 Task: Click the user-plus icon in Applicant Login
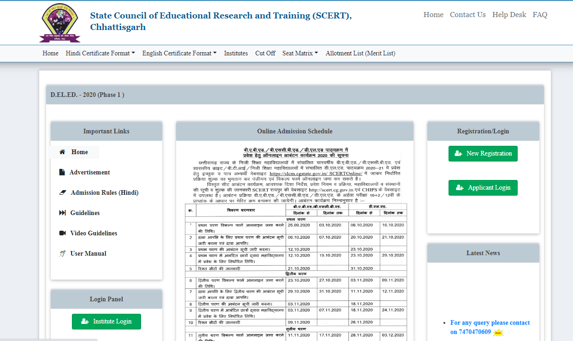coord(460,188)
